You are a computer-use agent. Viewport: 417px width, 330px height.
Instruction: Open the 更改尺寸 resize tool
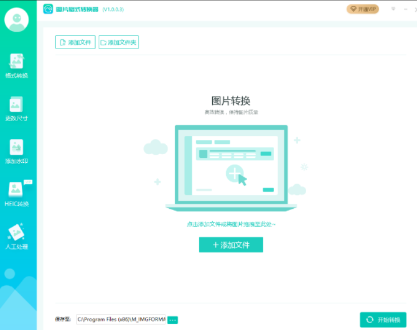(x=17, y=109)
